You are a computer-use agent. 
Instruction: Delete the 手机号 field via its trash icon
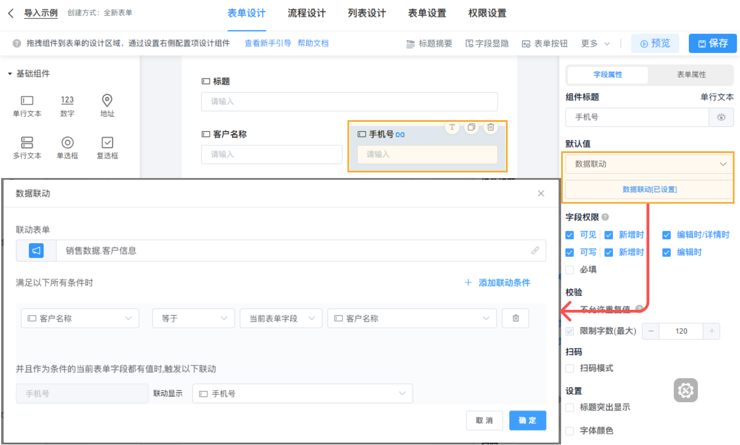point(490,127)
